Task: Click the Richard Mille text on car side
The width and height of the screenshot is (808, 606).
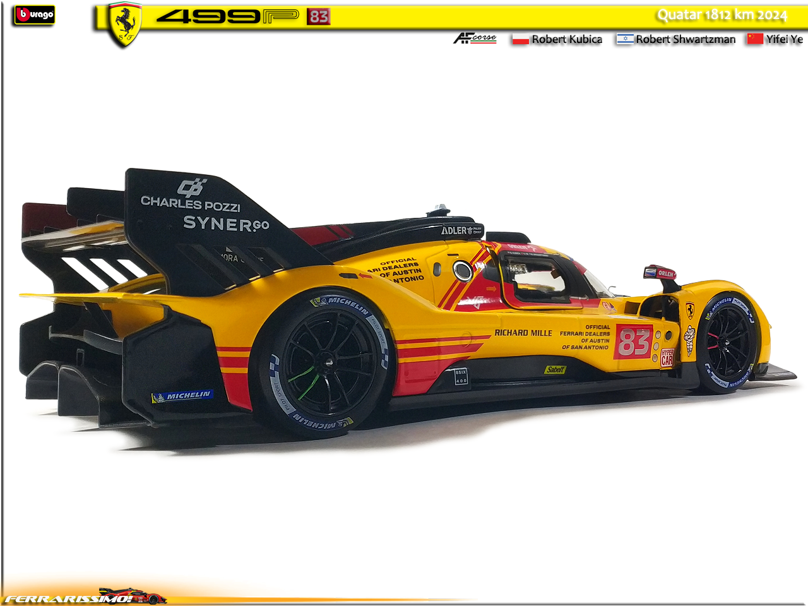Action: (x=523, y=333)
